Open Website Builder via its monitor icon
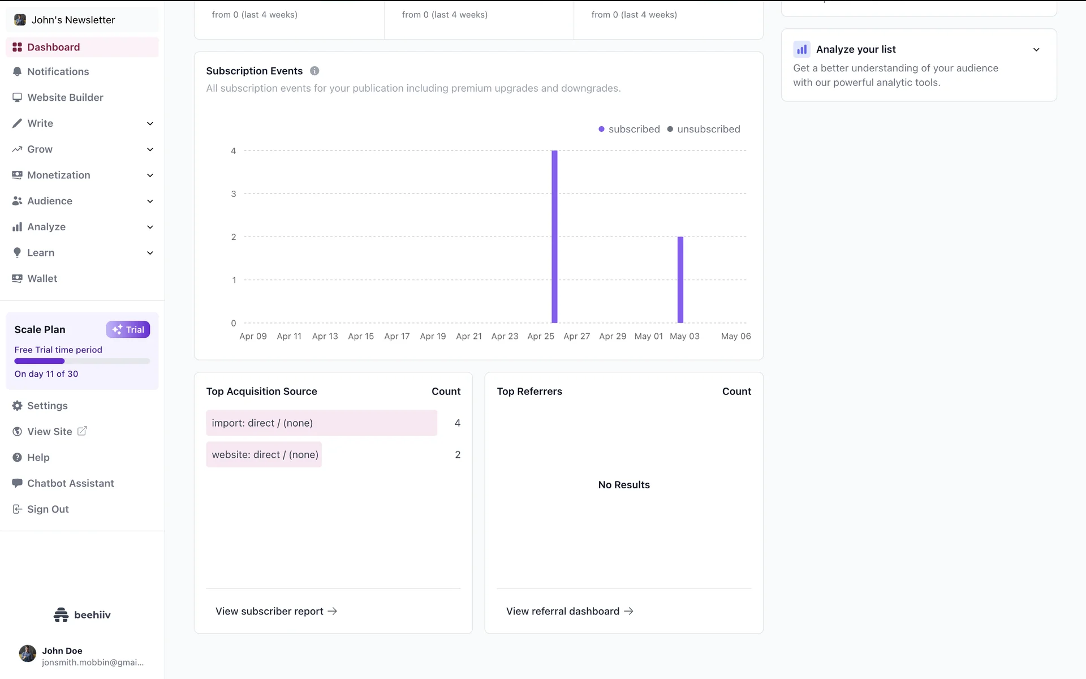This screenshot has width=1086, height=679. pyautogui.click(x=17, y=97)
